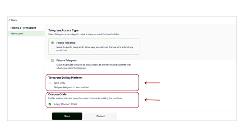
Task: Click 'Select telegram access type' subtitle text
Action: [84, 34]
